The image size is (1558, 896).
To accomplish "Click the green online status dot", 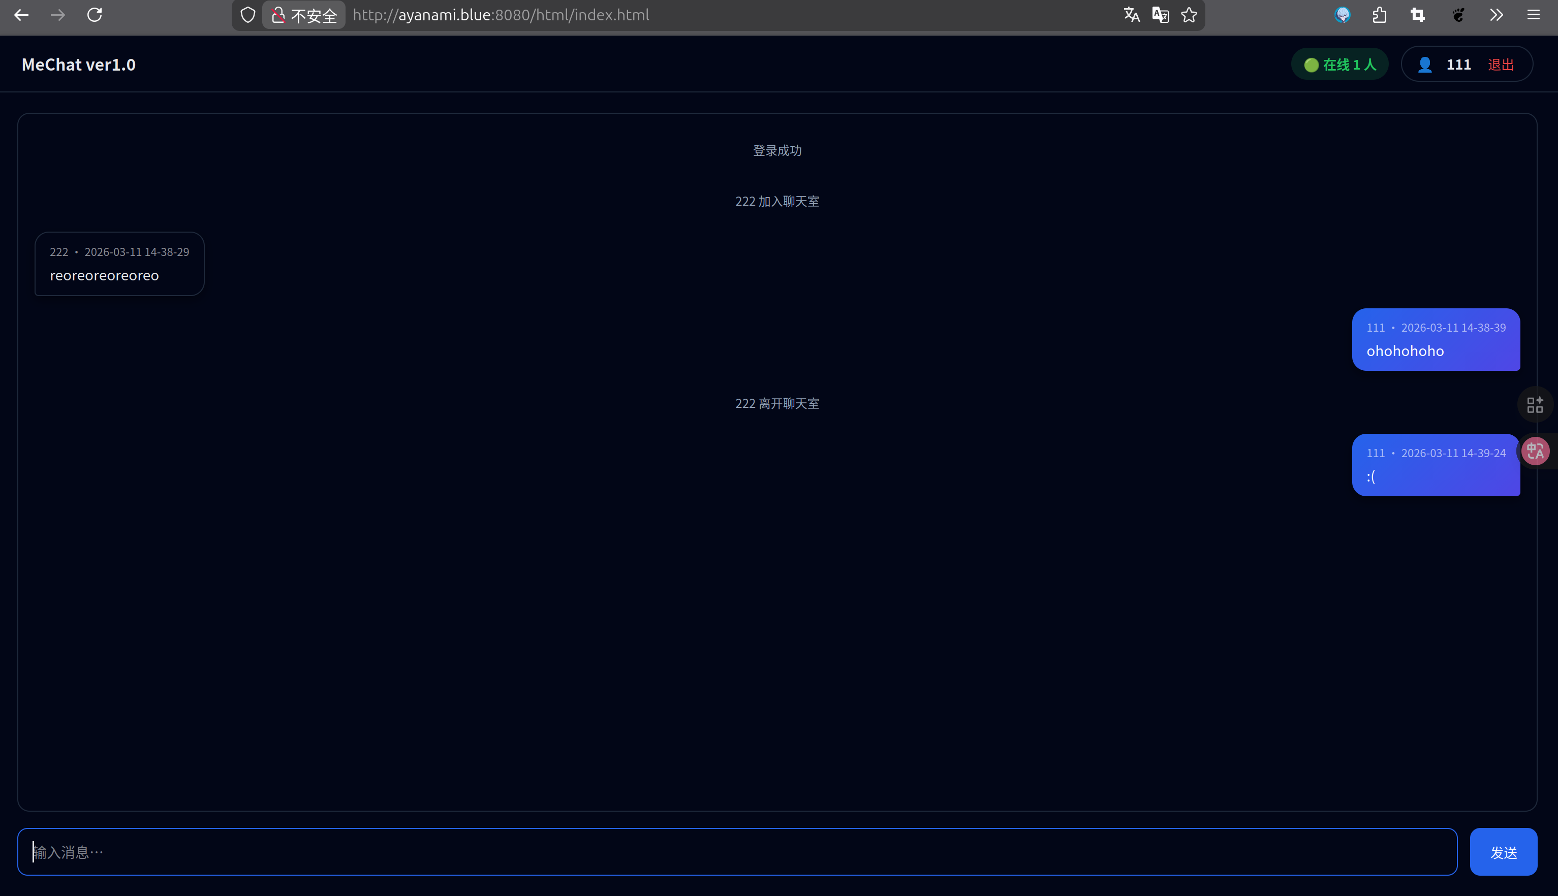I will [x=1312, y=64].
